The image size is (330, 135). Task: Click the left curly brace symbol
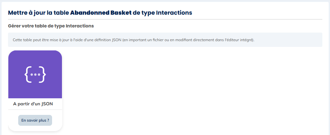point(27,74)
